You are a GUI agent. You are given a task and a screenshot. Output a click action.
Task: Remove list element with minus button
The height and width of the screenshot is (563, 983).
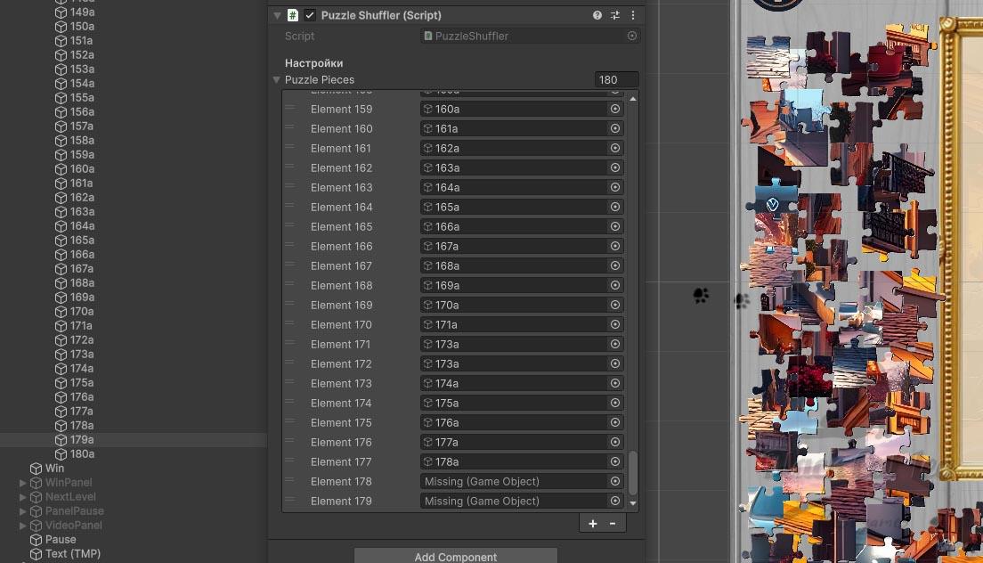pyautogui.click(x=613, y=524)
